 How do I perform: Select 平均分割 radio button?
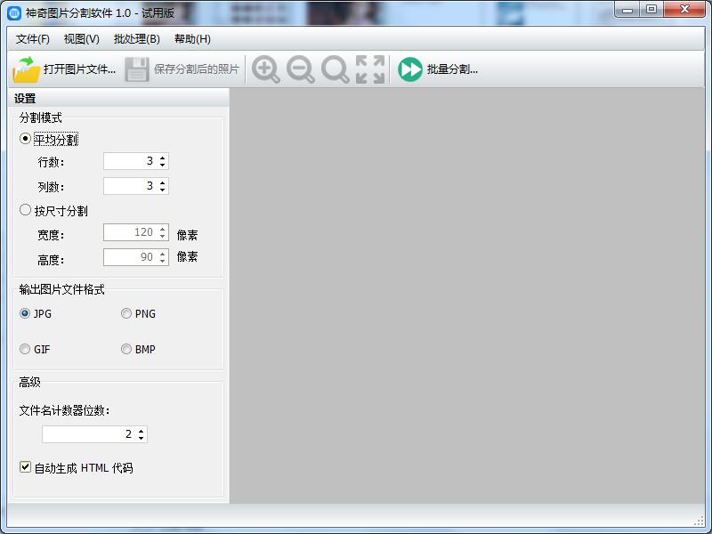(x=26, y=139)
